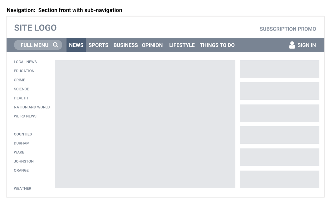Select Local News in sidebar
330x203 pixels.
tap(25, 62)
